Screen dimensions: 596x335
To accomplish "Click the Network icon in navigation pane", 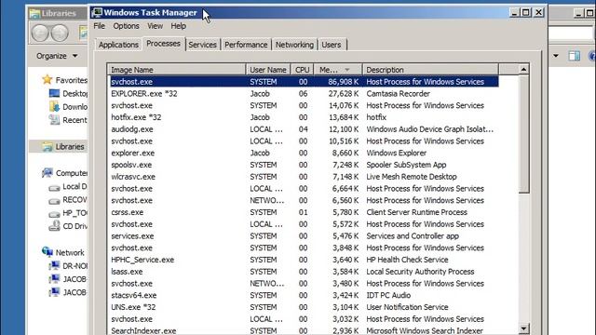I will 47,252.
